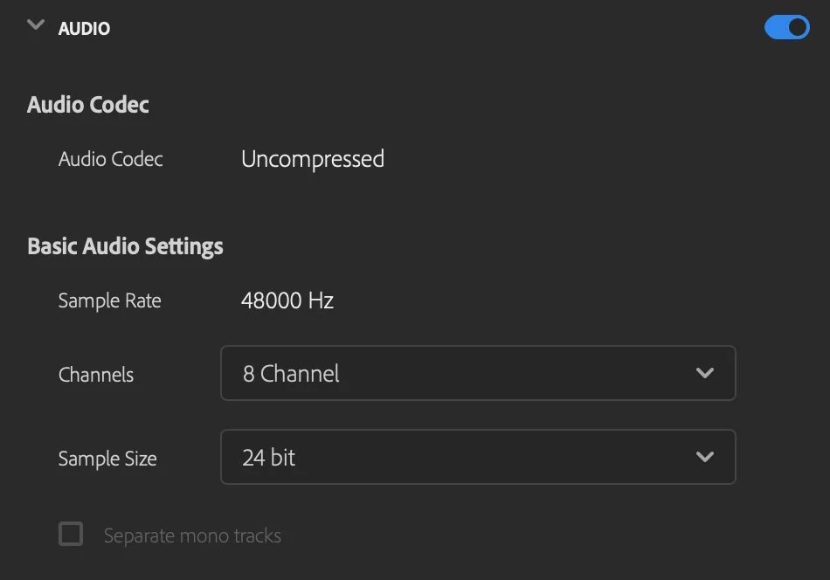
Task: Click the indented Audio Codec field label
Action: click(110, 159)
